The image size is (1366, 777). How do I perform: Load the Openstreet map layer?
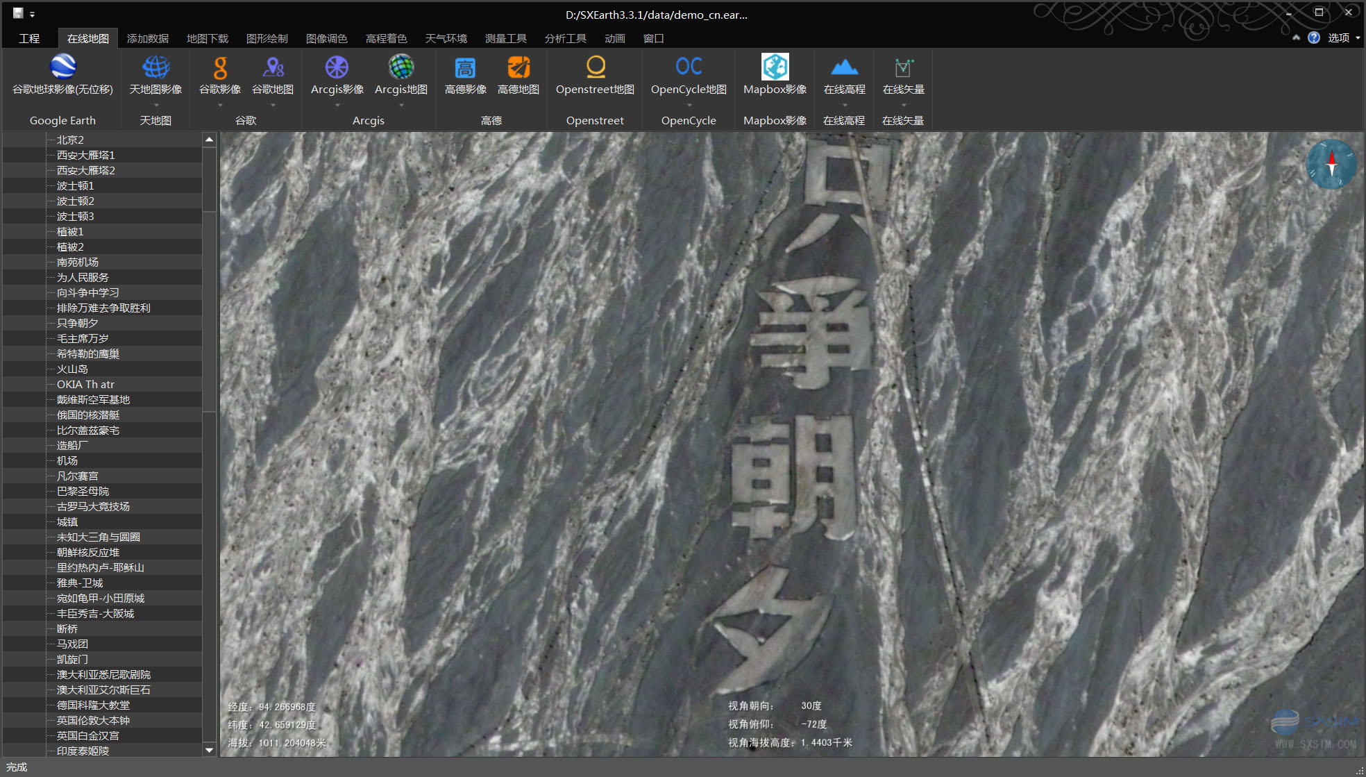pos(595,75)
